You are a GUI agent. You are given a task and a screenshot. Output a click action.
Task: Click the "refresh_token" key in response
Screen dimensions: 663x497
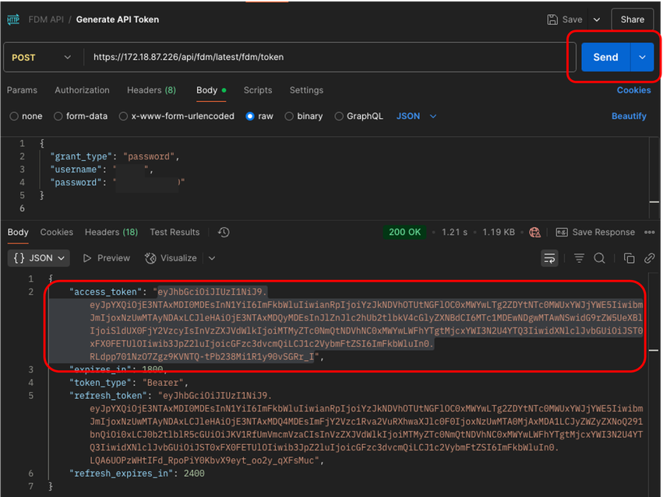[108, 396]
